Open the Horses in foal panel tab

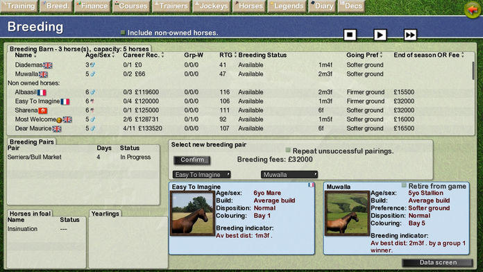click(x=30, y=214)
